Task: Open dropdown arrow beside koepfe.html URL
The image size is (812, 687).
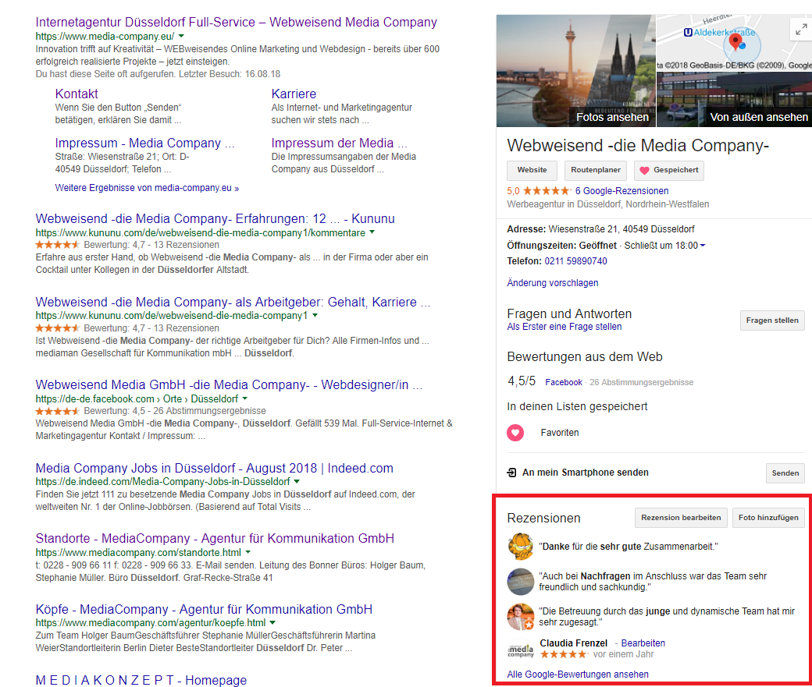Action: [272, 622]
